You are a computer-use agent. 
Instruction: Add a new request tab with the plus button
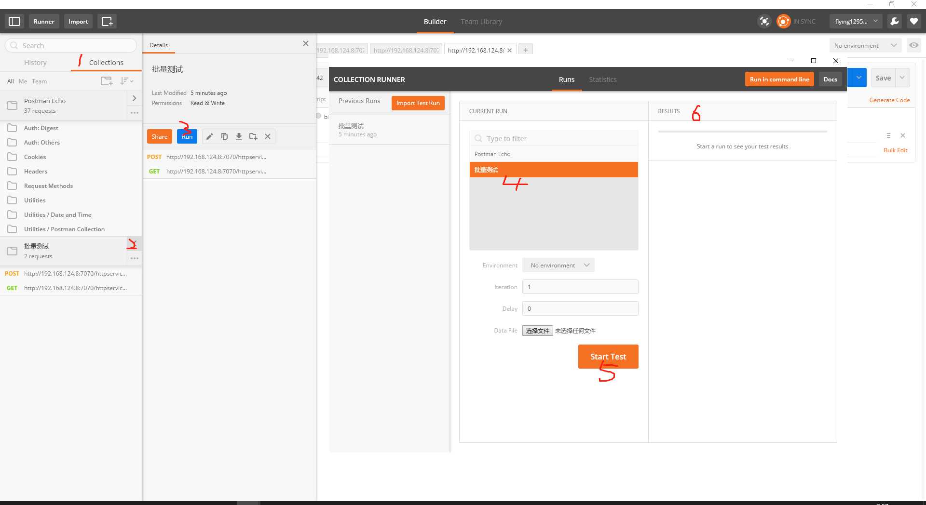point(526,50)
